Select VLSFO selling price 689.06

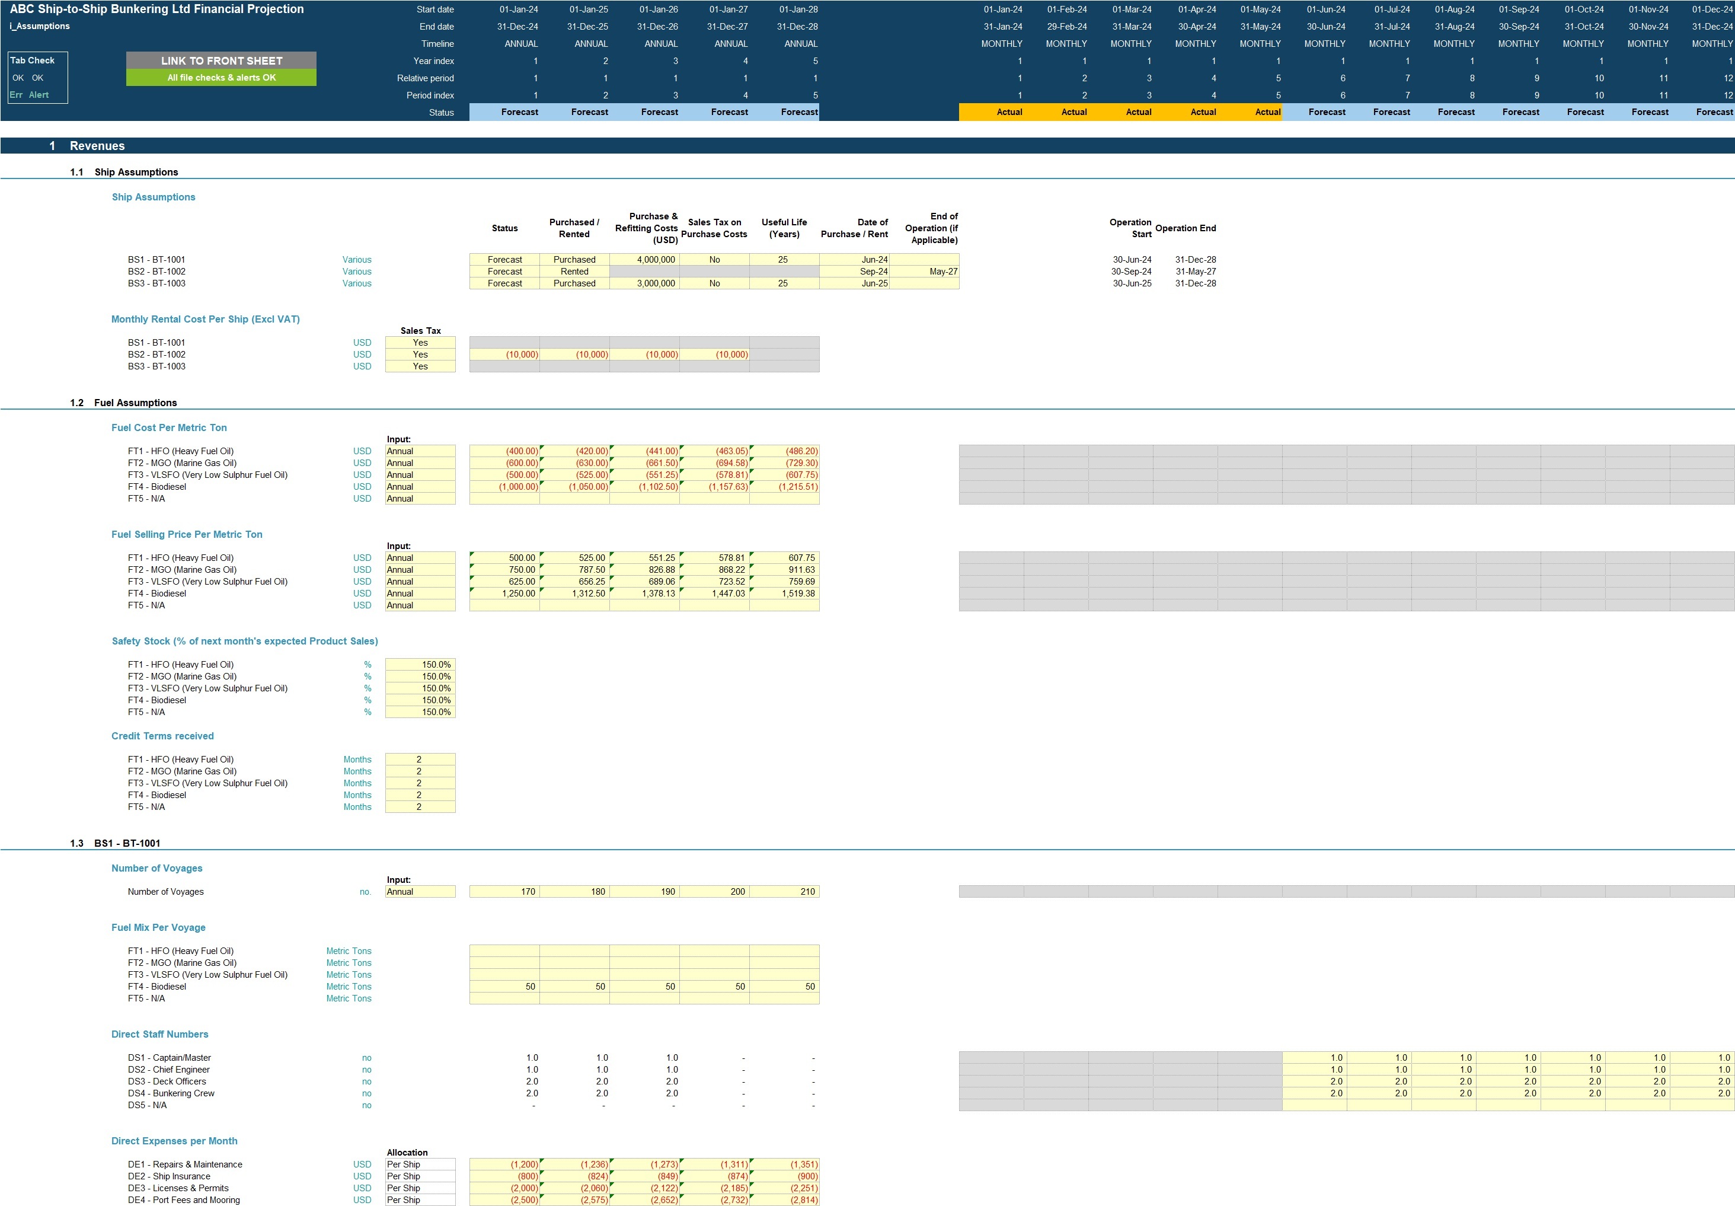[x=644, y=582]
